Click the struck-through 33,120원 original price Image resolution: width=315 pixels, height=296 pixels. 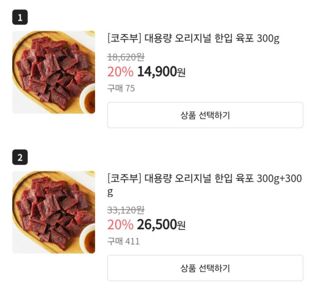click(125, 210)
